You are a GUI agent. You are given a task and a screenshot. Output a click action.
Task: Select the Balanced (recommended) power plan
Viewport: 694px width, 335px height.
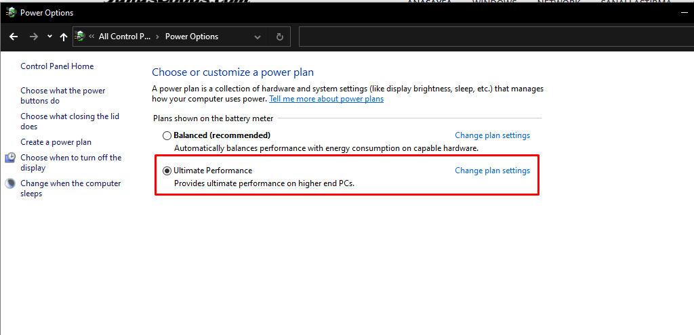point(167,135)
